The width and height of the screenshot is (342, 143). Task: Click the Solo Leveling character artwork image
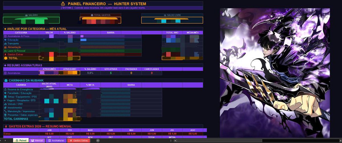tap(275, 73)
